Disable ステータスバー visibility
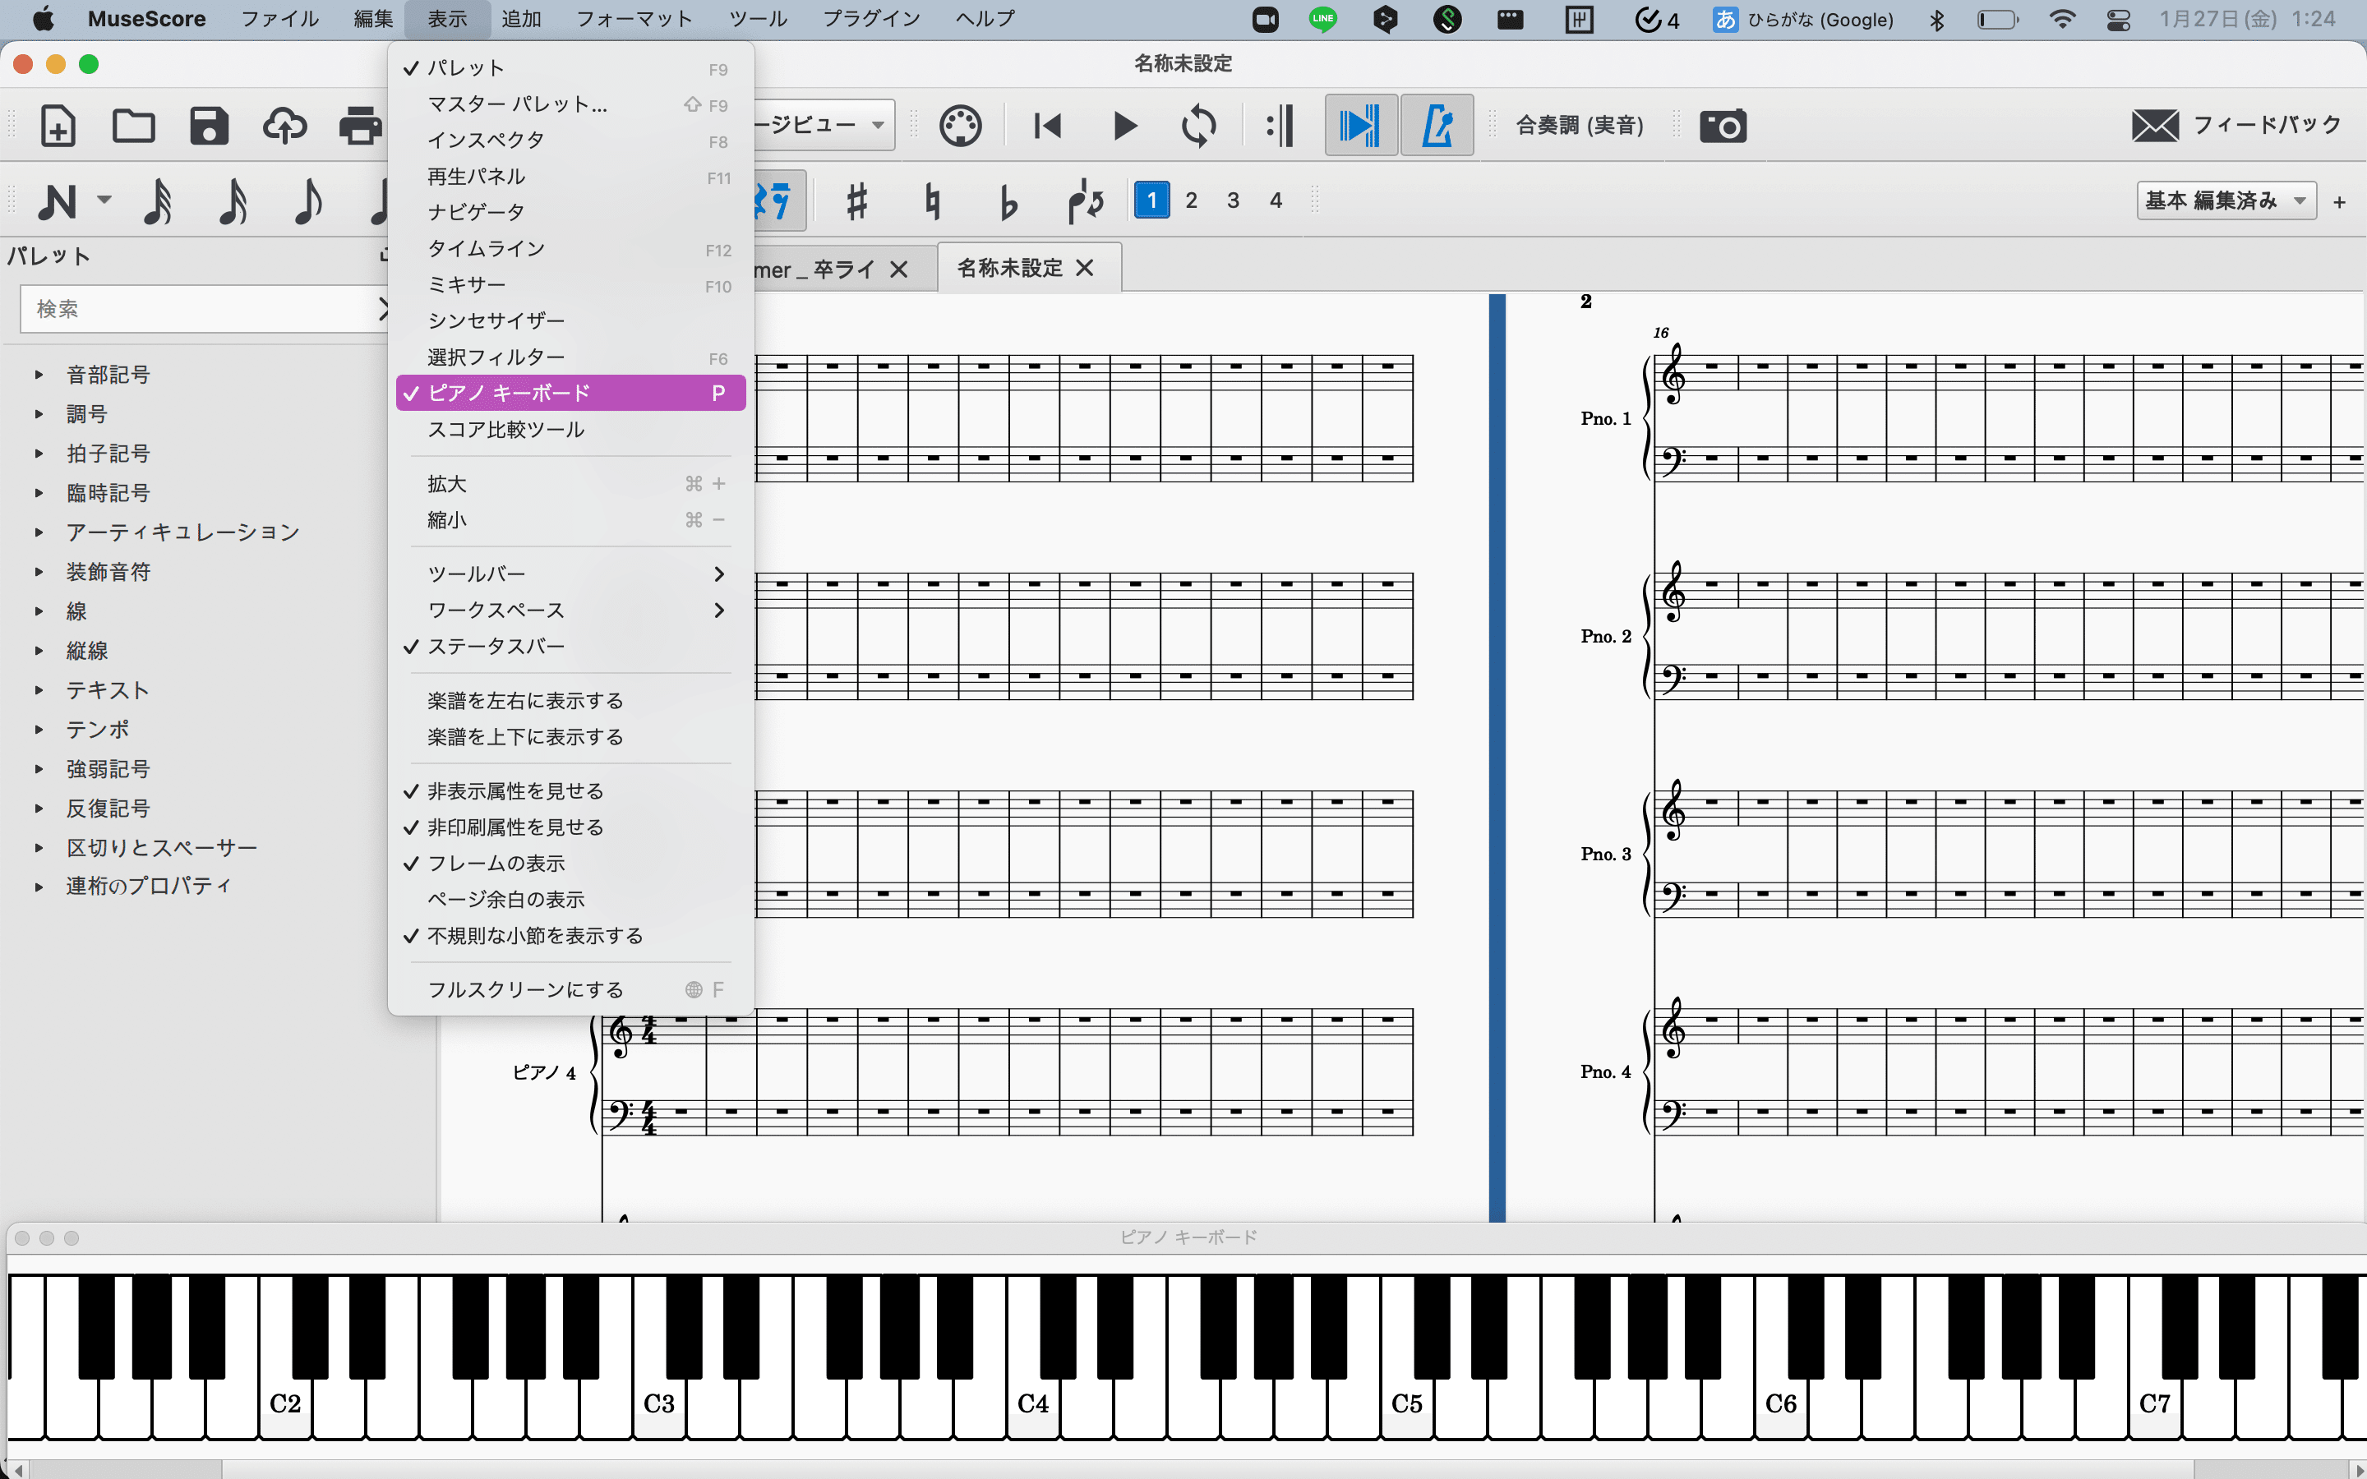Image resolution: width=2367 pixels, height=1479 pixels. [495, 646]
